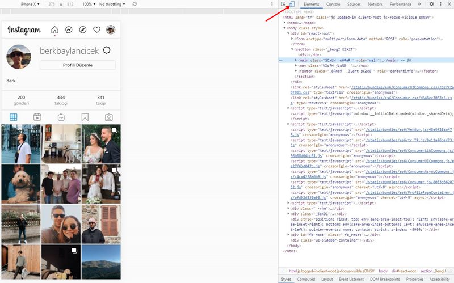
Task: Switch to the Console tab
Action: (x=333, y=4)
